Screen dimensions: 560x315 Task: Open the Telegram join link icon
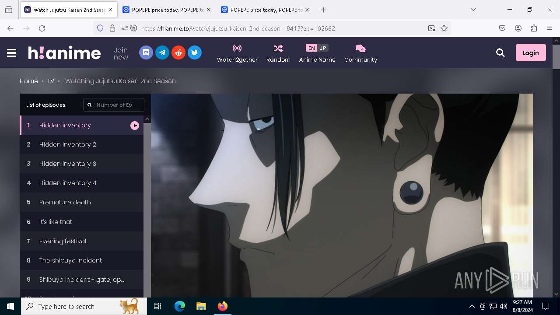tap(162, 52)
